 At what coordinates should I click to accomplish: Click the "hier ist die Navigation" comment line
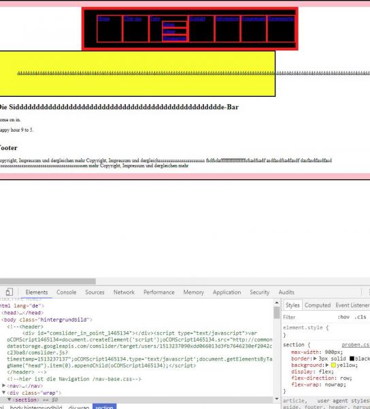pos(74,379)
